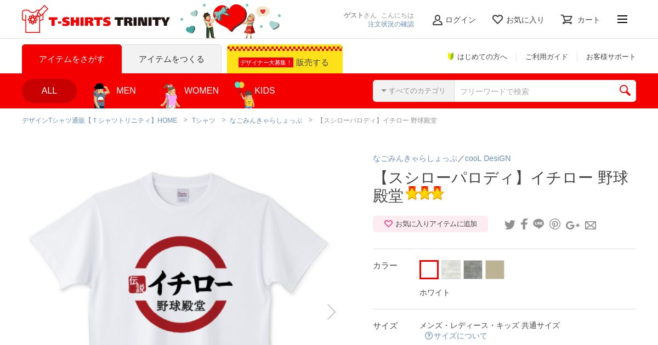Expand すべてのカテゴリ category dropdown
Viewport: 658px width, 345px height.
click(x=413, y=91)
